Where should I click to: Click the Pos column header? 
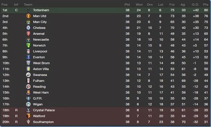click(5, 4)
